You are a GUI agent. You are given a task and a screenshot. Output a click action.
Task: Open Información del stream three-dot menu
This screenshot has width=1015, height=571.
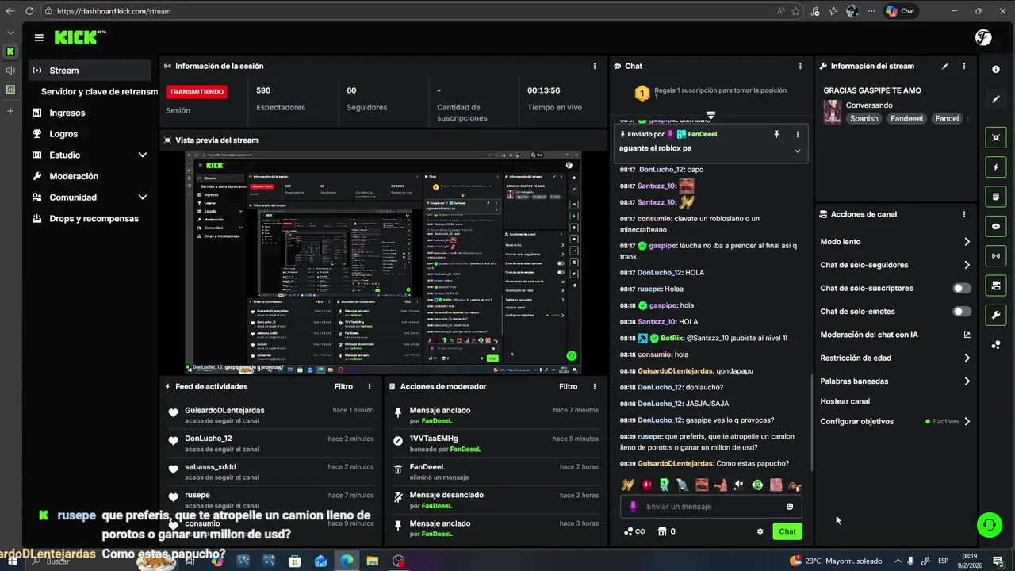click(x=964, y=67)
